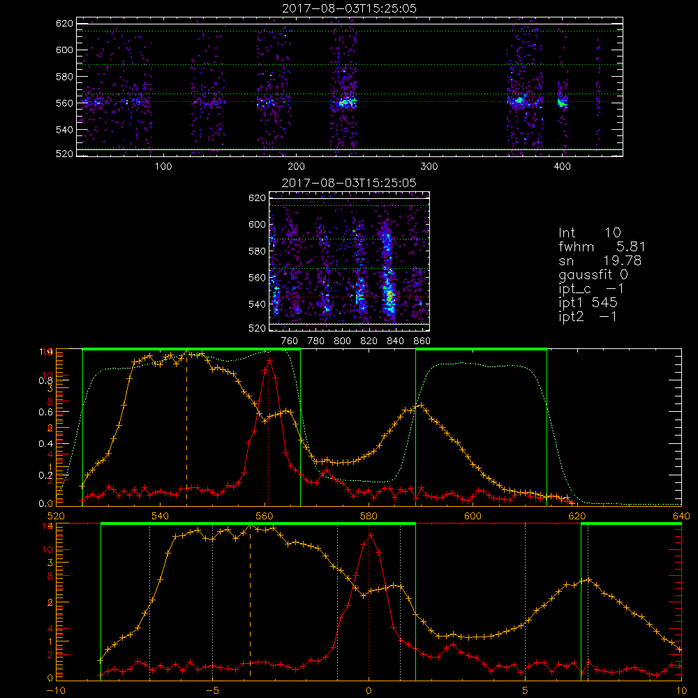The image size is (698, 698).
Task: Select the 'sn 19.78' value
Action: click(x=600, y=260)
